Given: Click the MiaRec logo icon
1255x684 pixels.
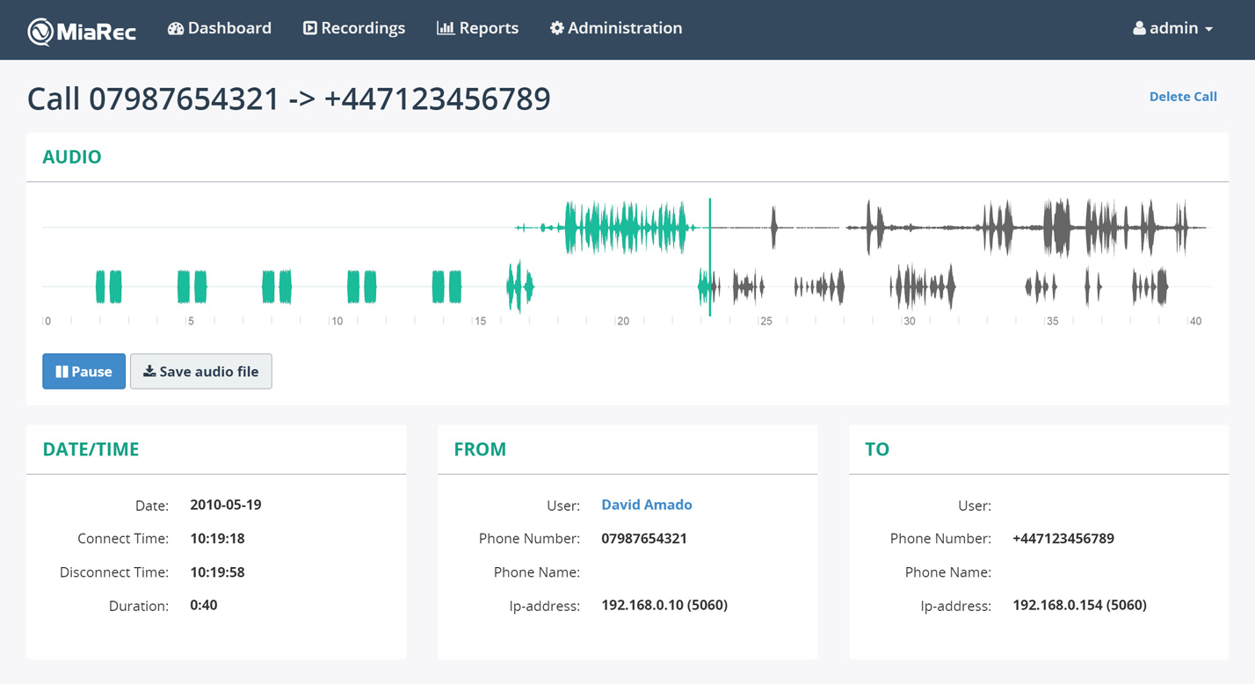Looking at the screenshot, I should [x=39, y=29].
